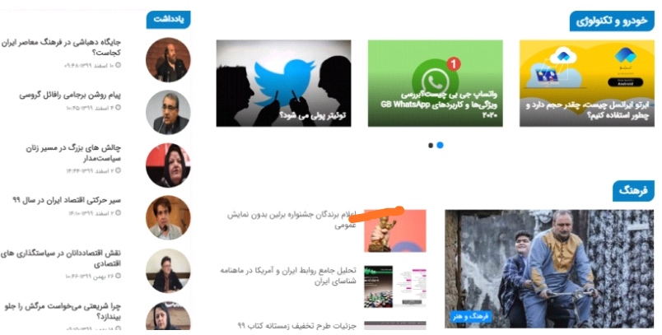Open the Rafael Grossi JCPOA note link
Screen dimensions: 662x335
pos(70,95)
